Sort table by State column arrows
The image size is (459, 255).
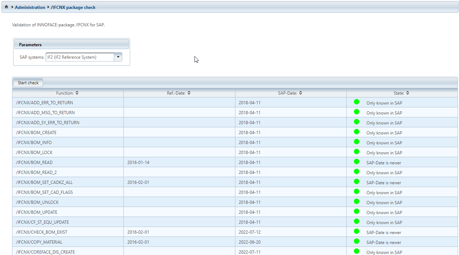(407, 93)
